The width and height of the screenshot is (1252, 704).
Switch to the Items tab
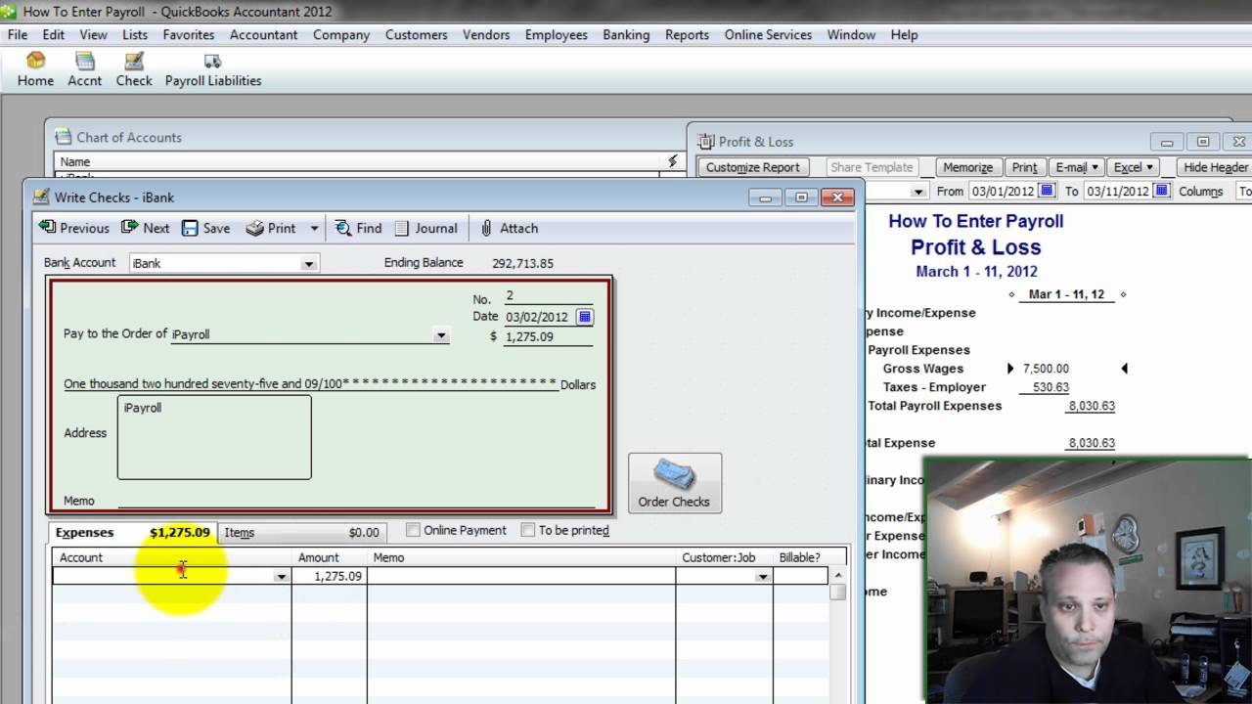point(301,532)
